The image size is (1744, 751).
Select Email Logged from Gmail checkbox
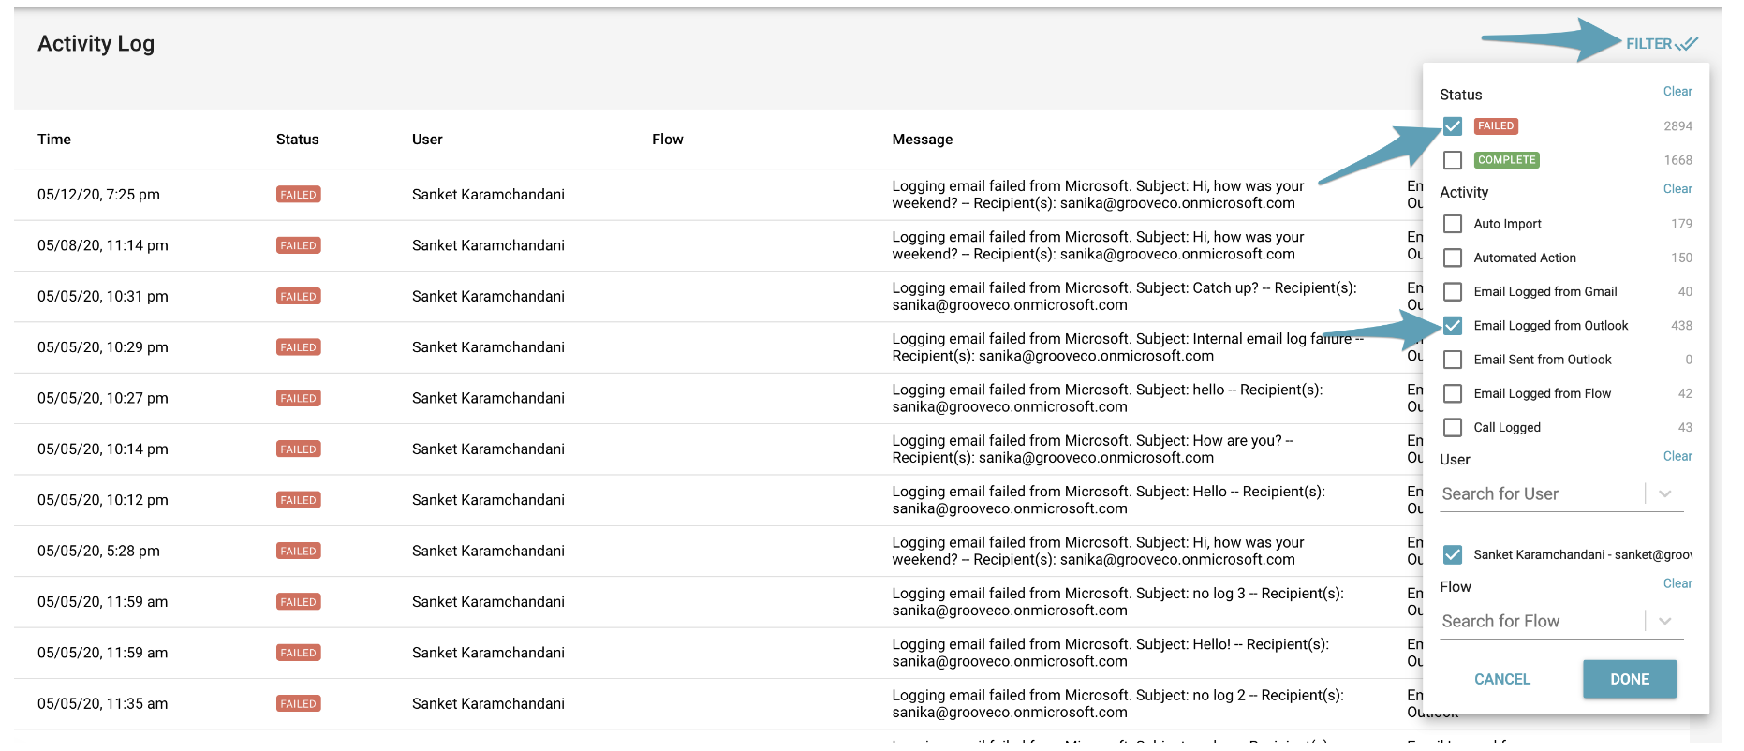pyautogui.click(x=1453, y=291)
